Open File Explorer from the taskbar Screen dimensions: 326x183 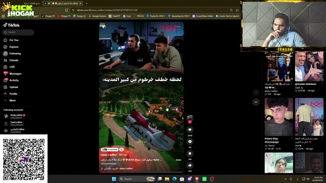(167, 179)
